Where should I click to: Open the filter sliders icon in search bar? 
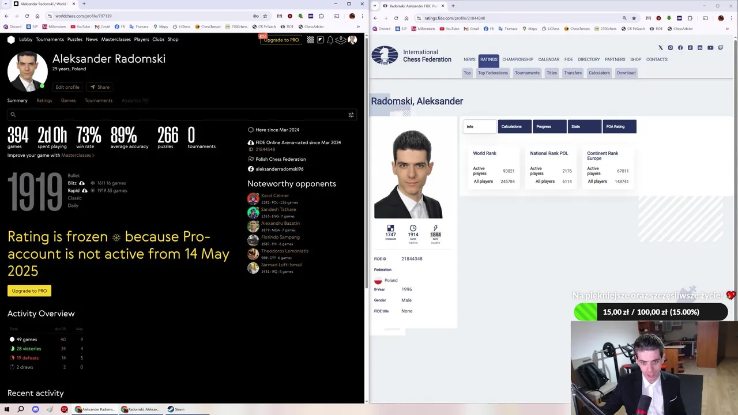pyautogui.click(x=351, y=115)
